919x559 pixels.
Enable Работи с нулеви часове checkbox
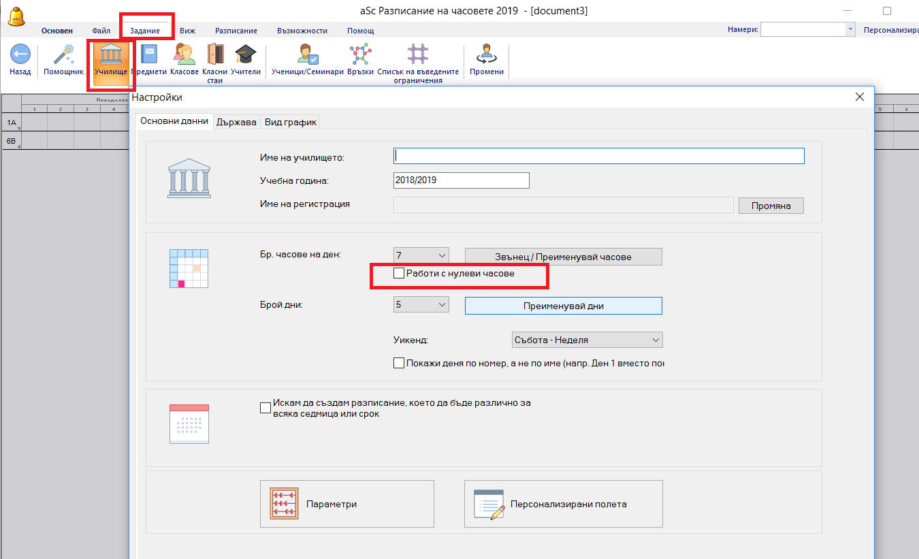pyautogui.click(x=399, y=274)
